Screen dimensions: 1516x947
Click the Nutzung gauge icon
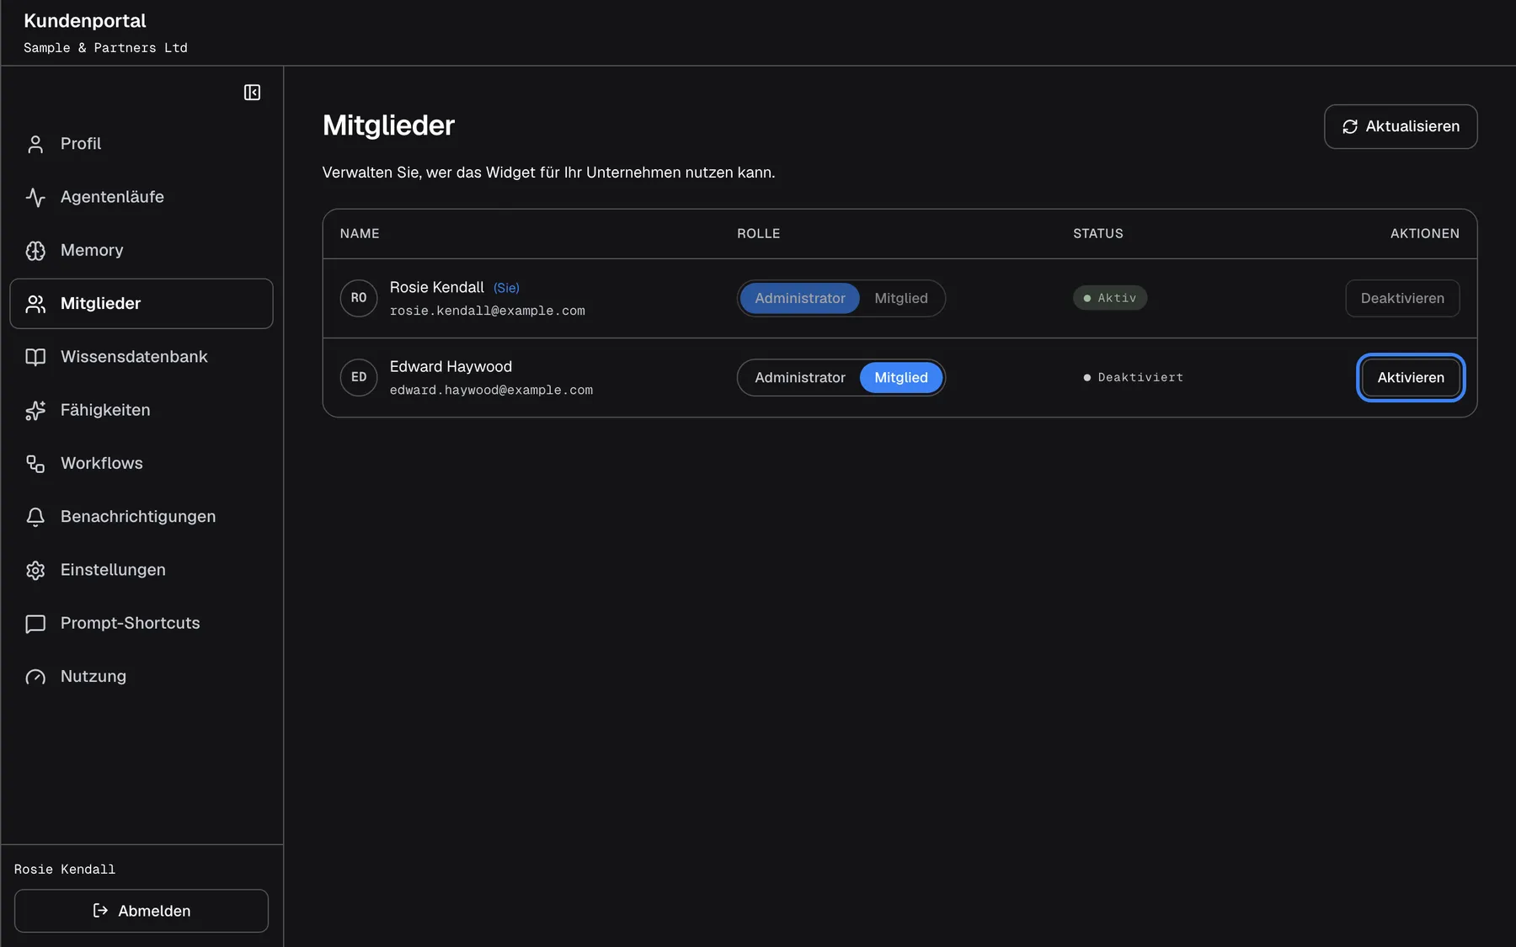[x=35, y=677]
